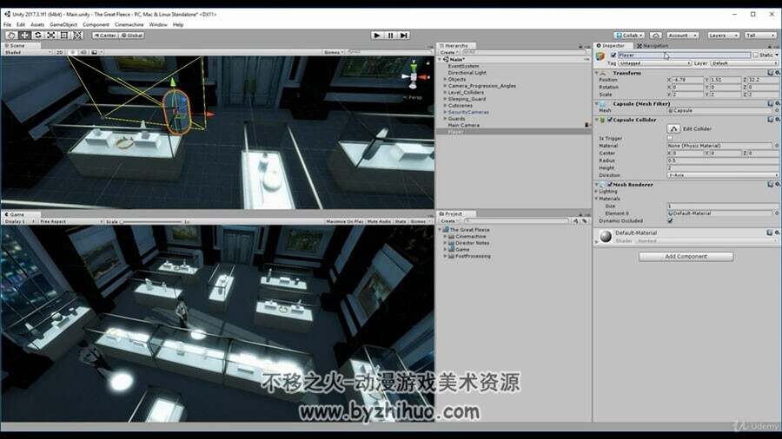
Task: Click the Player game object cube icon
Action: pyautogui.click(x=600, y=56)
